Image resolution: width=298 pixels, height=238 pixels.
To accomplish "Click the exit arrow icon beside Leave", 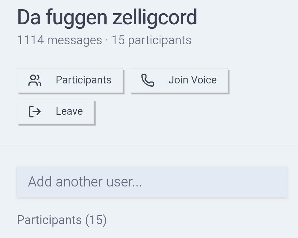I will [35, 112].
